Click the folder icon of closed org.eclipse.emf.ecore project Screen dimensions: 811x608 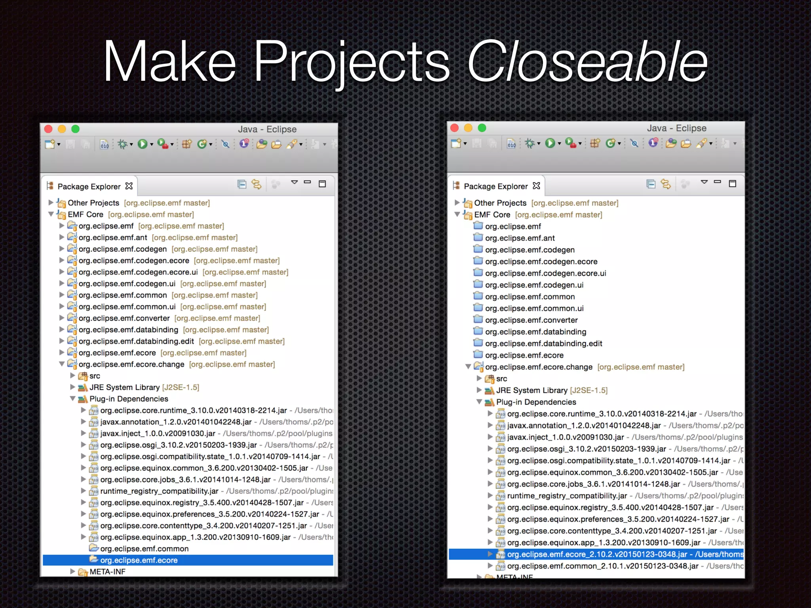[x=478, y=354]
